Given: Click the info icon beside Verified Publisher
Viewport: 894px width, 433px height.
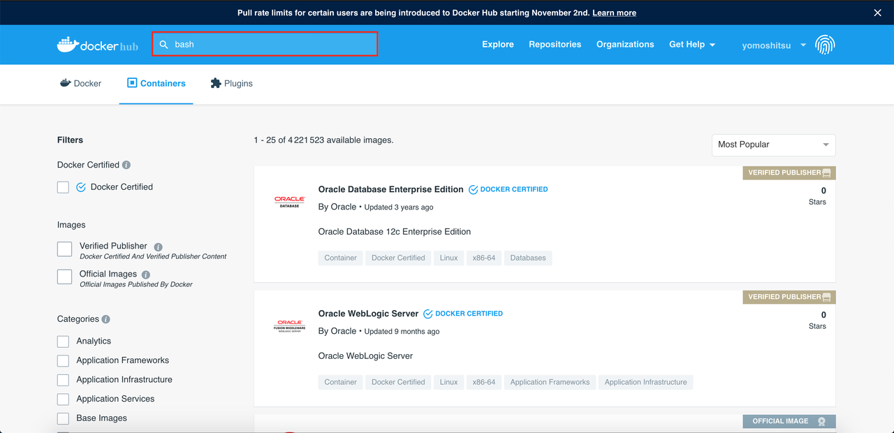Looking at the screenshot, I should [x=158, y=247].
